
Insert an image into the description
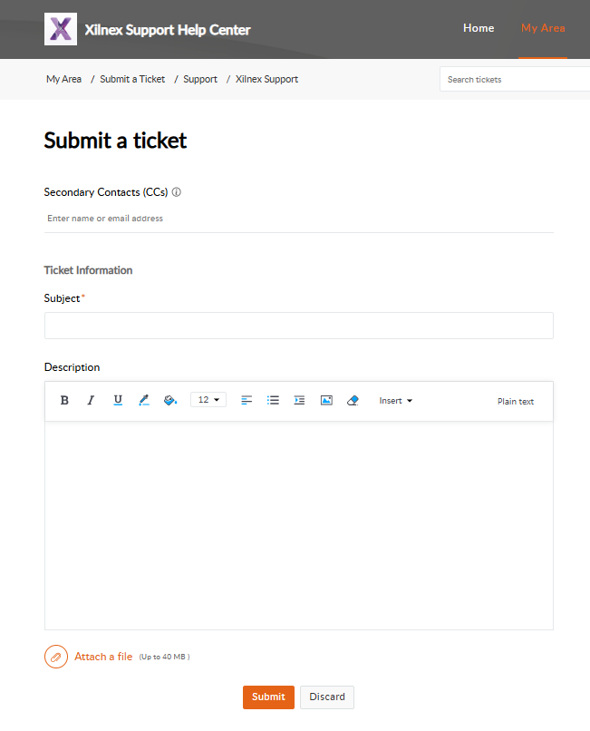tap(326, 400)
